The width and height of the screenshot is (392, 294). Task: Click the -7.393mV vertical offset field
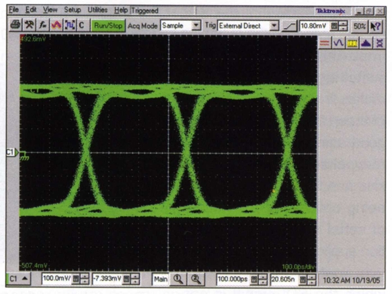click(107, 278)
